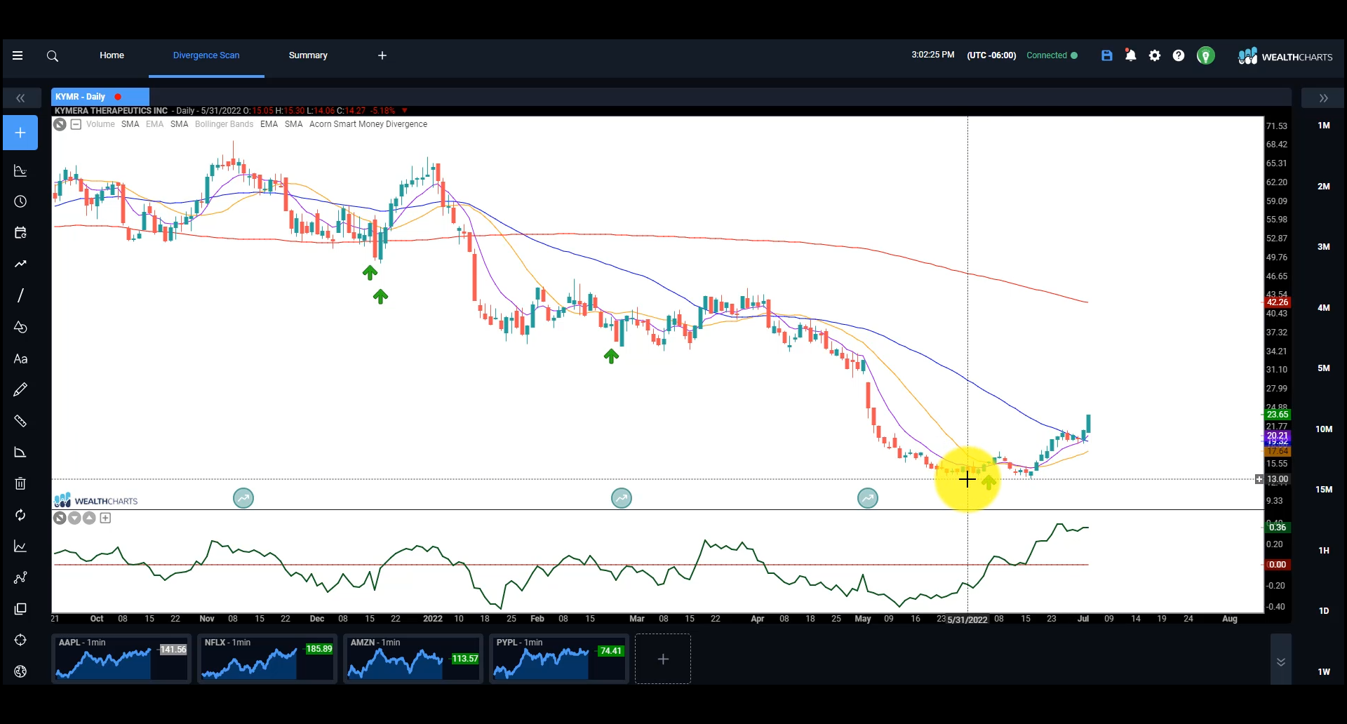Select the 15M timeframe button
Screen dimensions: 1347x724
point(1324,490)
